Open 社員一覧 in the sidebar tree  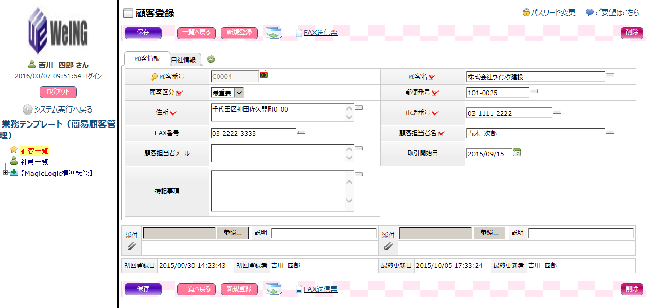tap(34, 162)
